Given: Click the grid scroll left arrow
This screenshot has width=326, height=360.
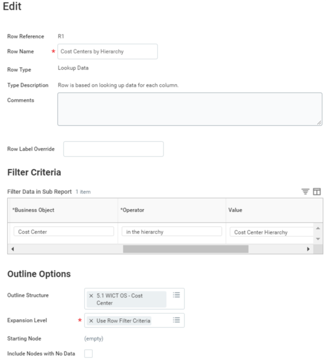Looking at the screenshot, I should (x=12, y=249).
